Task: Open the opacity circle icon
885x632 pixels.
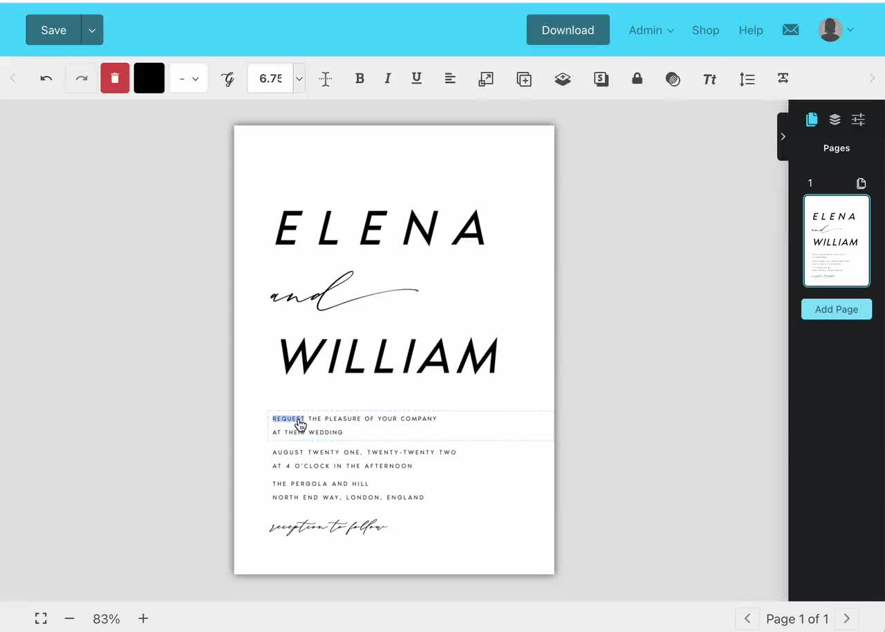Action: pos(673,79)
